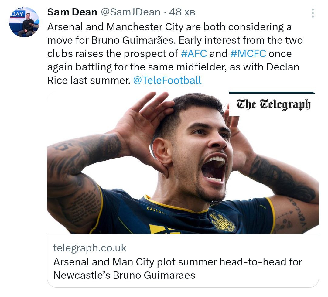
Task: Click the tattooed forearm in the photo
Action: point(79,152)
